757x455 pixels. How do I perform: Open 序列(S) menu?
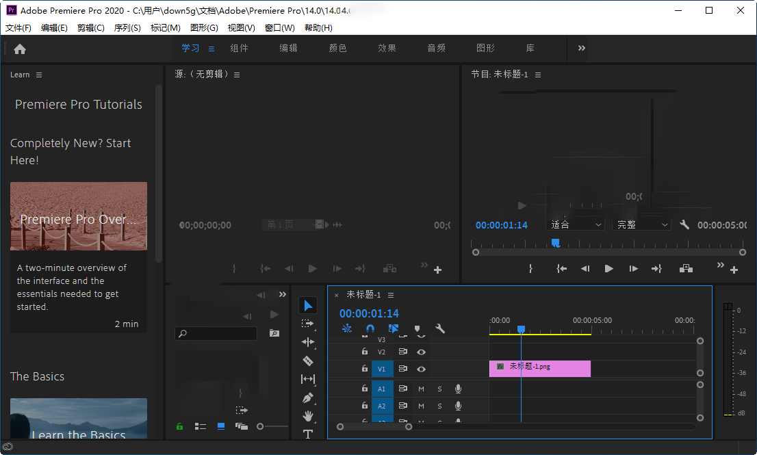127,28
